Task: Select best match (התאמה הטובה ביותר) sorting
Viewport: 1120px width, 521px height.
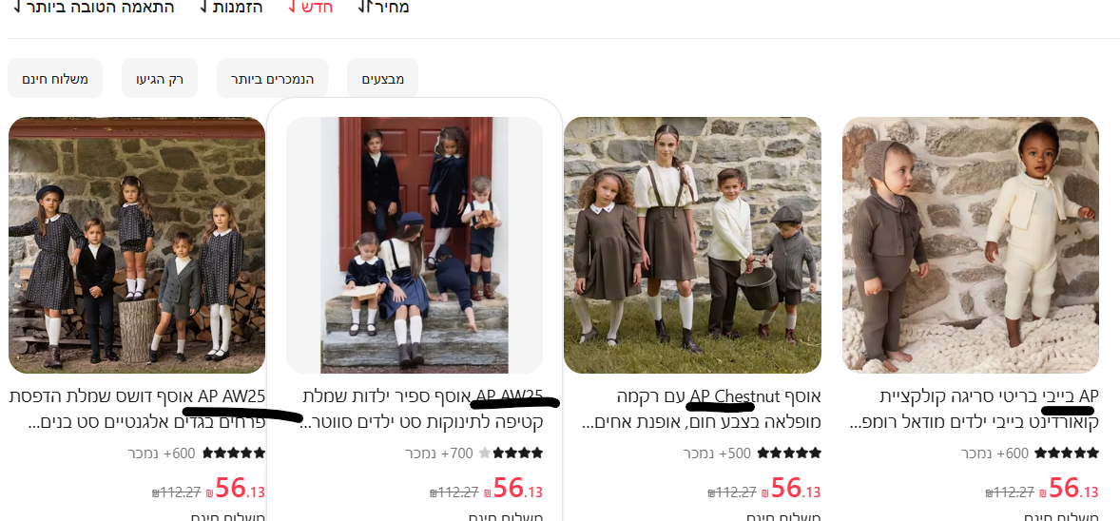Action: point(93,8)
